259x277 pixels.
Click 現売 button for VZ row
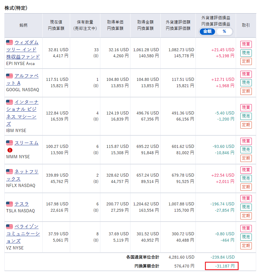(246, 237)
